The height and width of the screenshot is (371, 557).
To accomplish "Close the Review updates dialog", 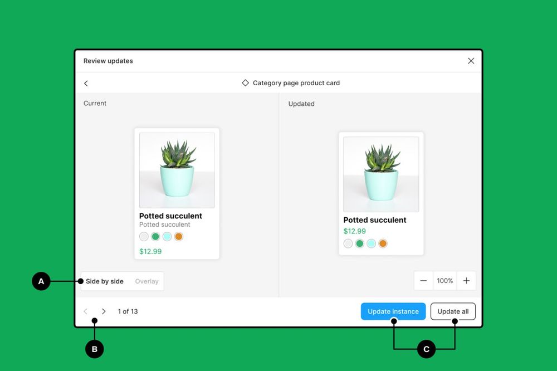I will click(x=471, y=61).
